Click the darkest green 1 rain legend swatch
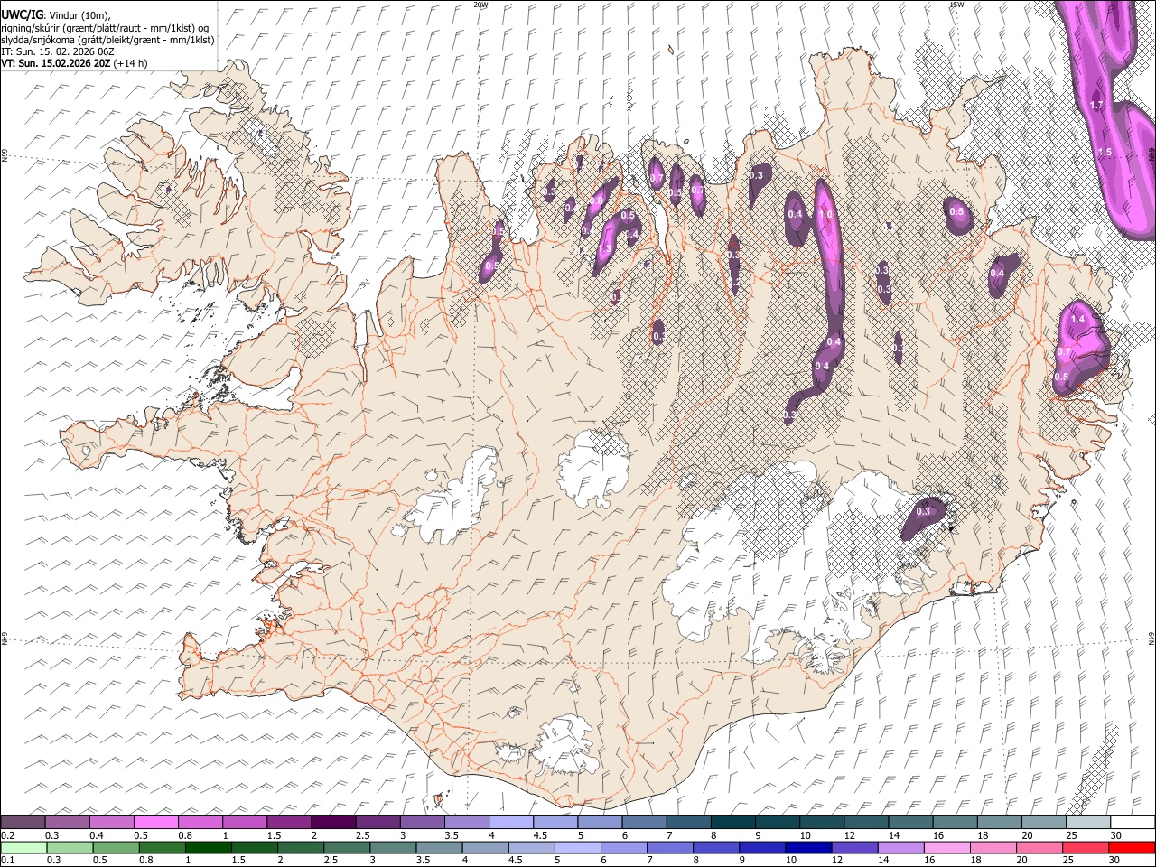Screen dimensions: 1156x867 coord(208,847)
